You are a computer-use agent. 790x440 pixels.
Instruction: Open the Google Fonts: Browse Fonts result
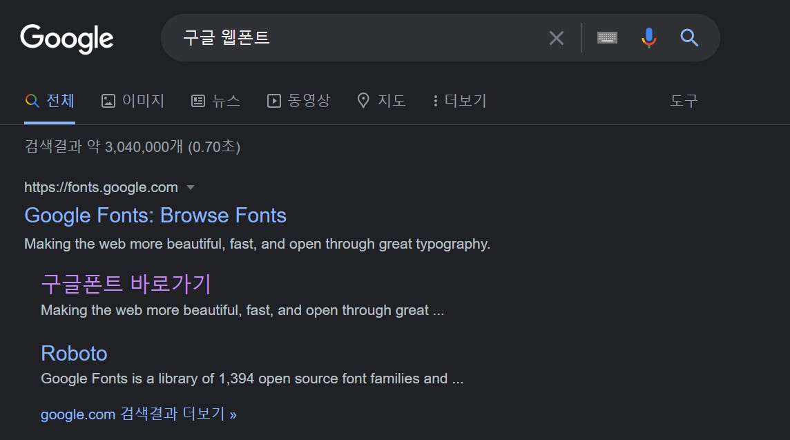point(155,216)
